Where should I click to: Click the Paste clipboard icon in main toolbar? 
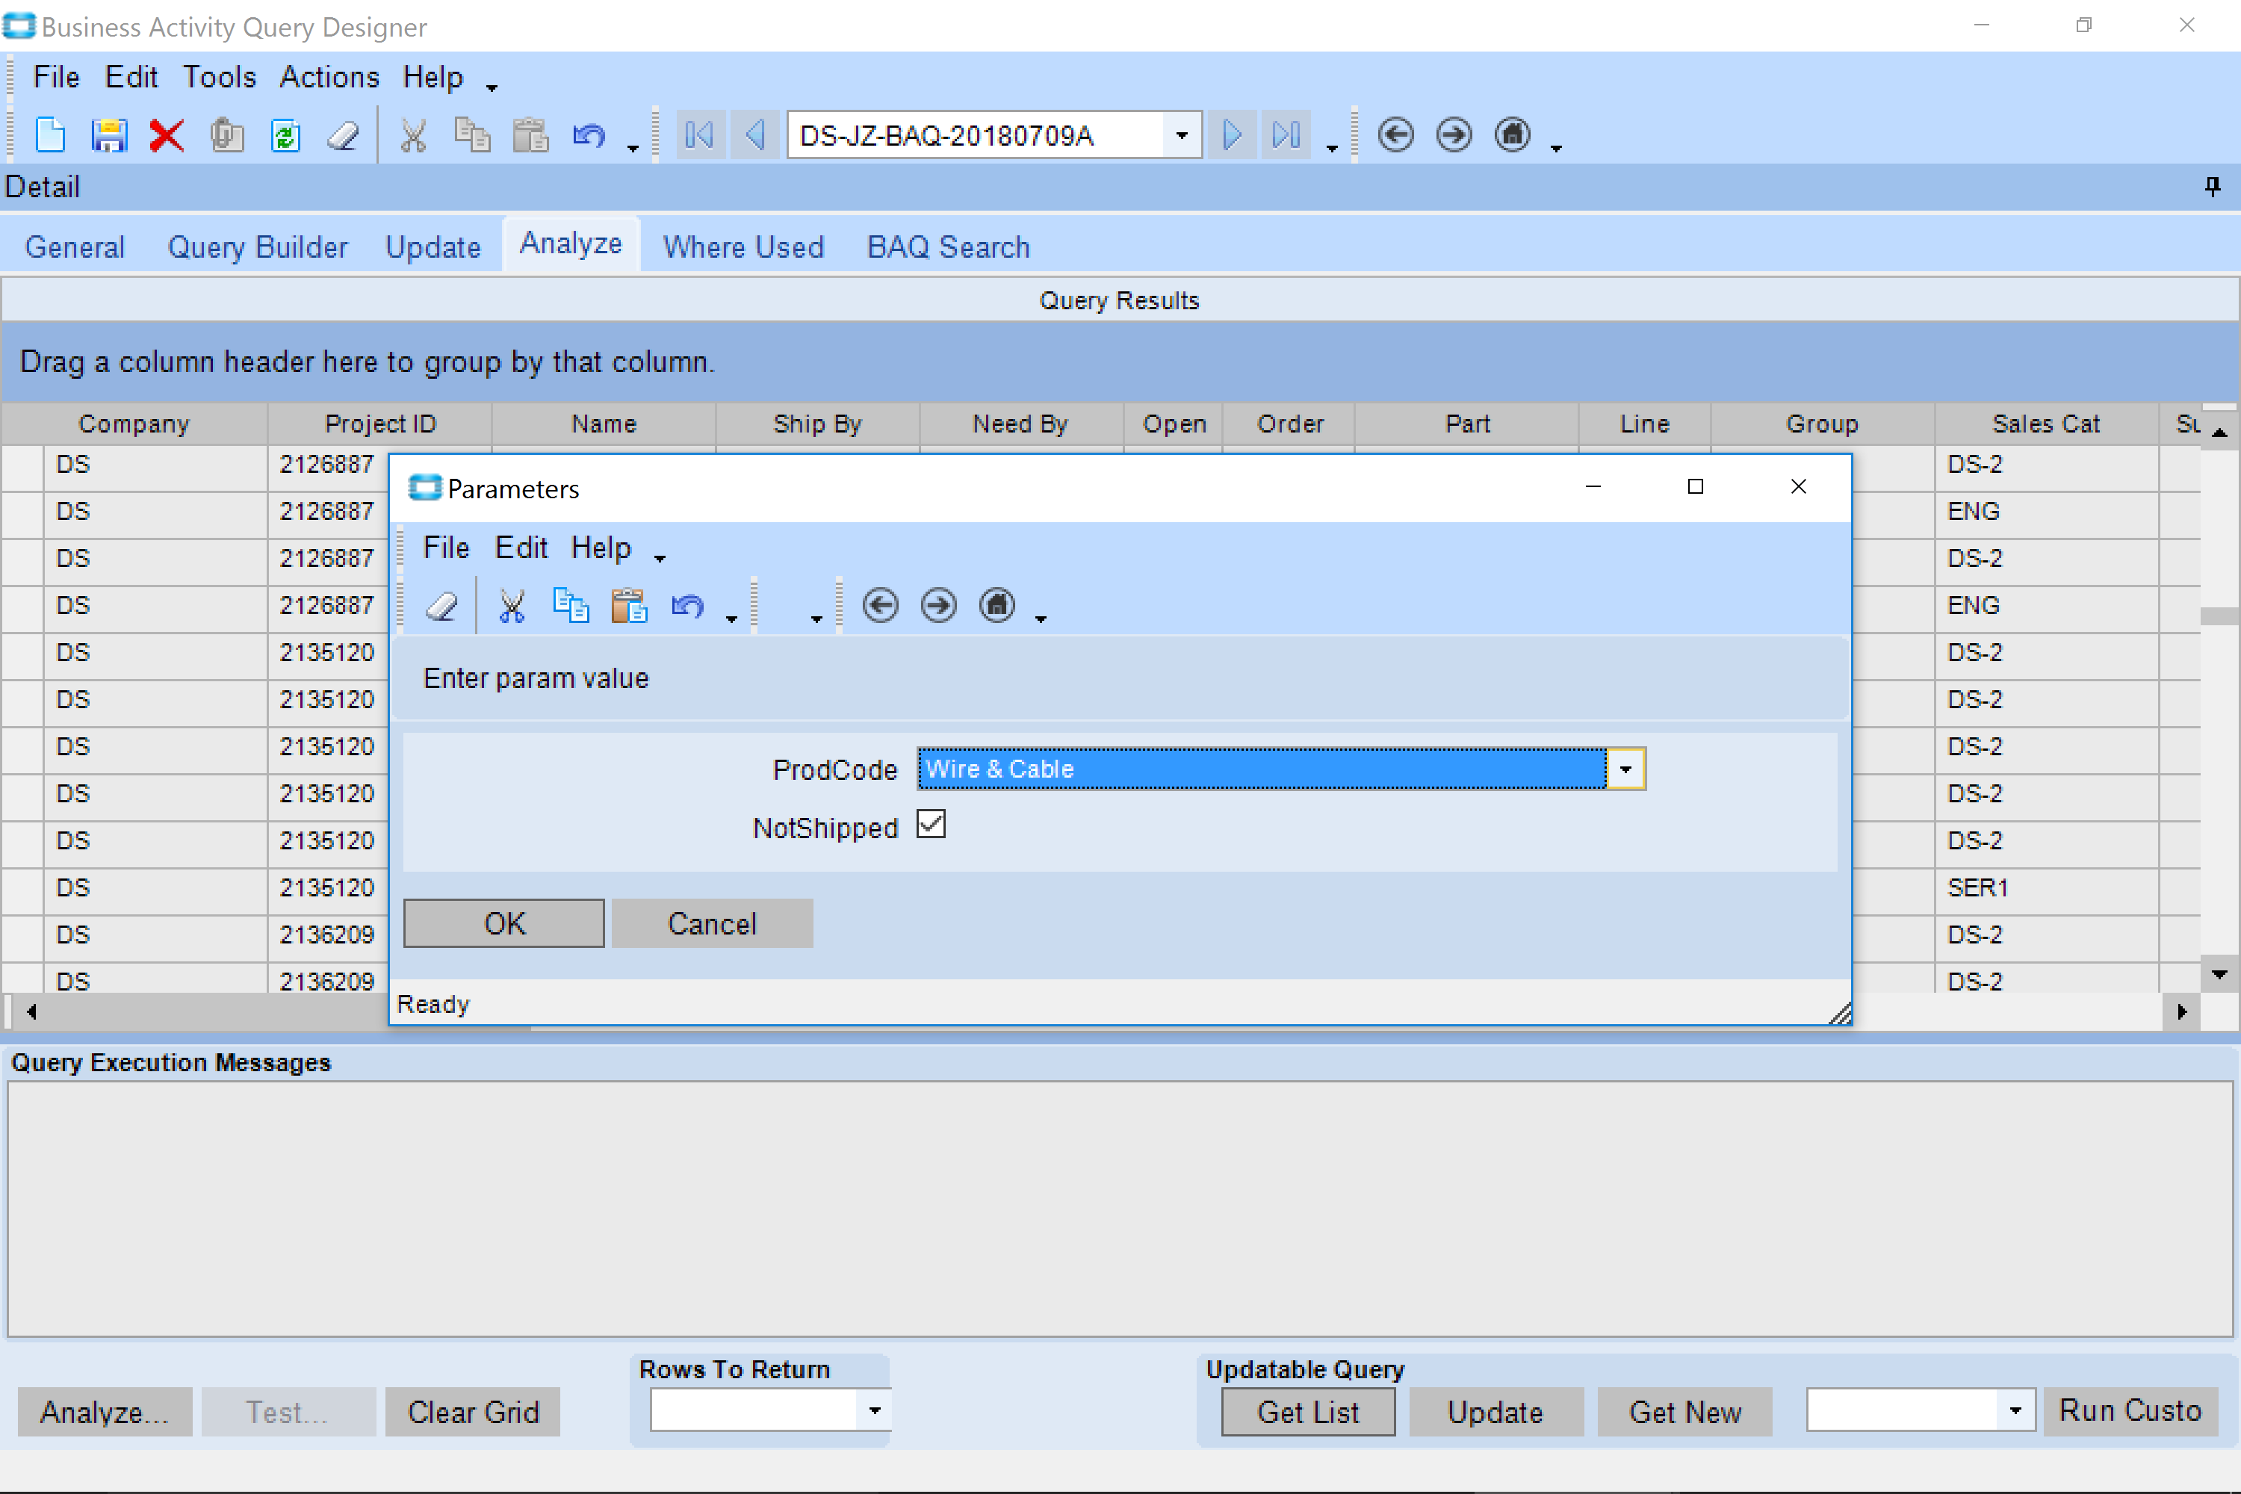(530, 135)
